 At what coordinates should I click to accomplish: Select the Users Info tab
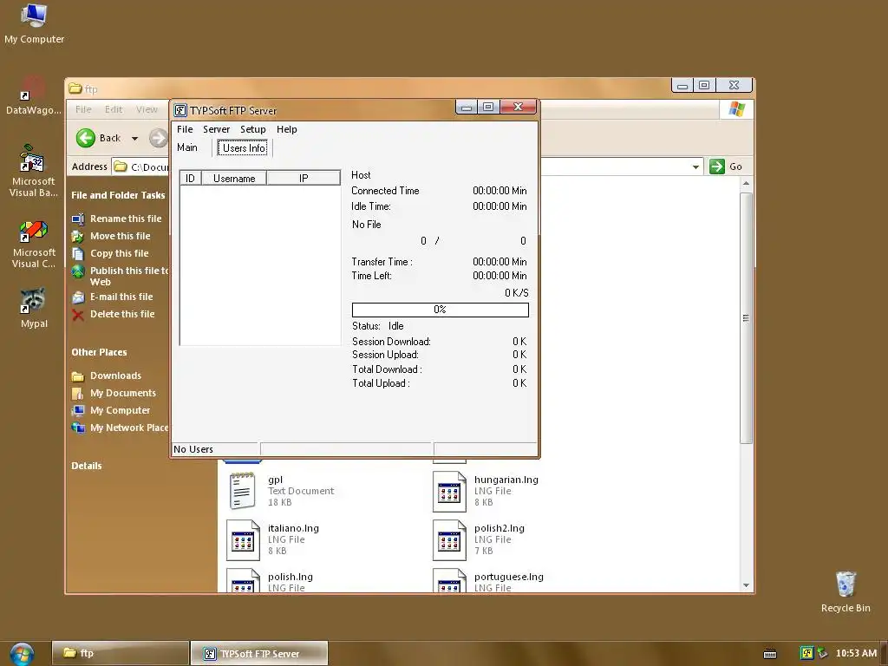tap(244, 147)
